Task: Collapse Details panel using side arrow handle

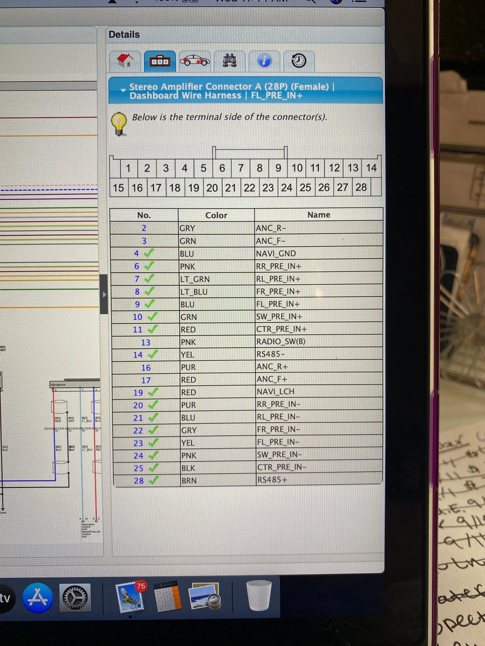Action: tap(104, 295)
